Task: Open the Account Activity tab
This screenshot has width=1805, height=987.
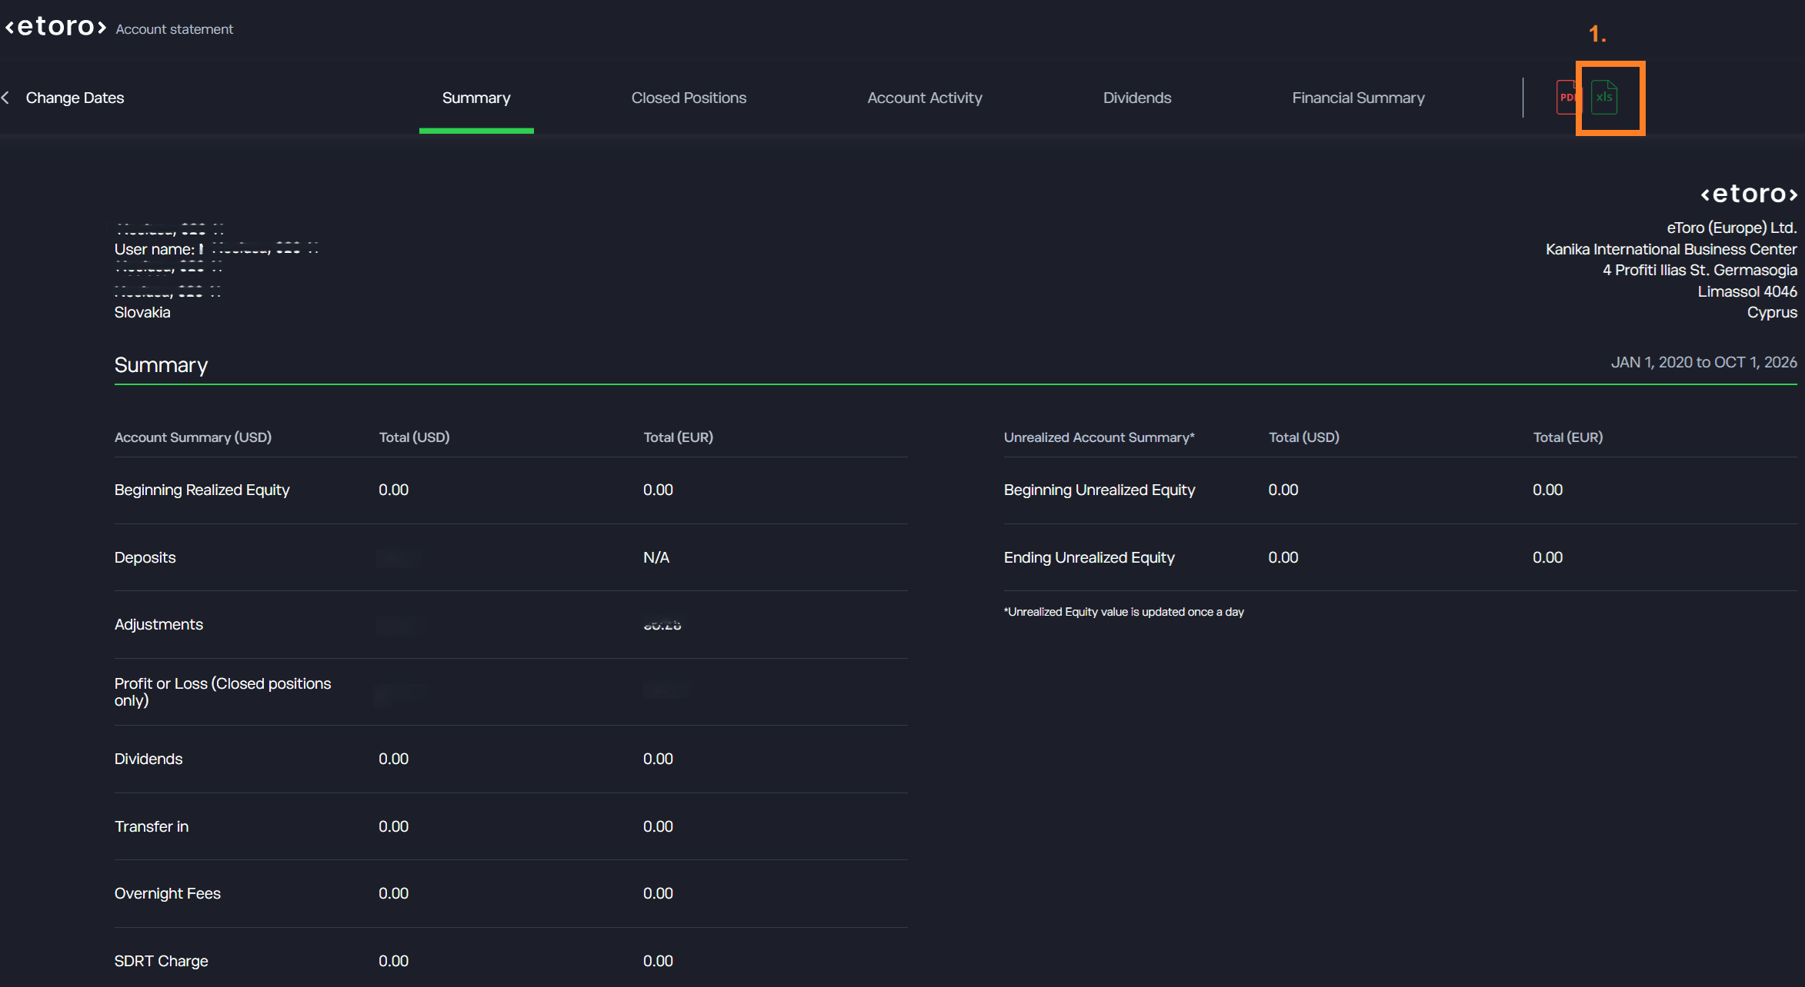Action: coord(925,98)
